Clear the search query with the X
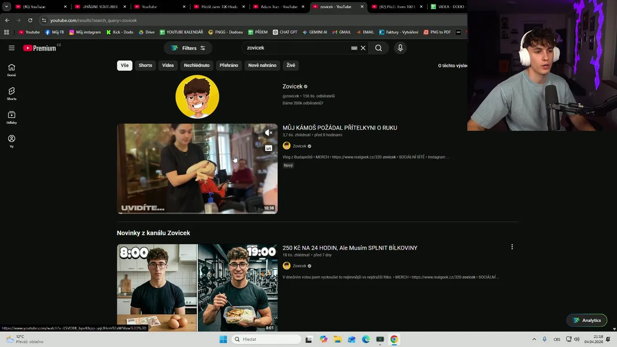 363,48
